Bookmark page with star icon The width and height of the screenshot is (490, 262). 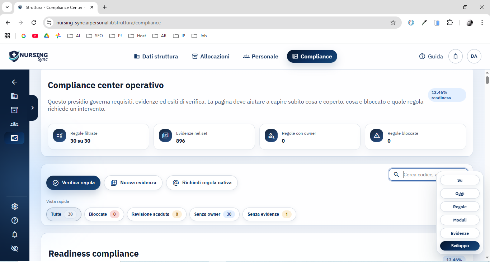tap(393, 23)
